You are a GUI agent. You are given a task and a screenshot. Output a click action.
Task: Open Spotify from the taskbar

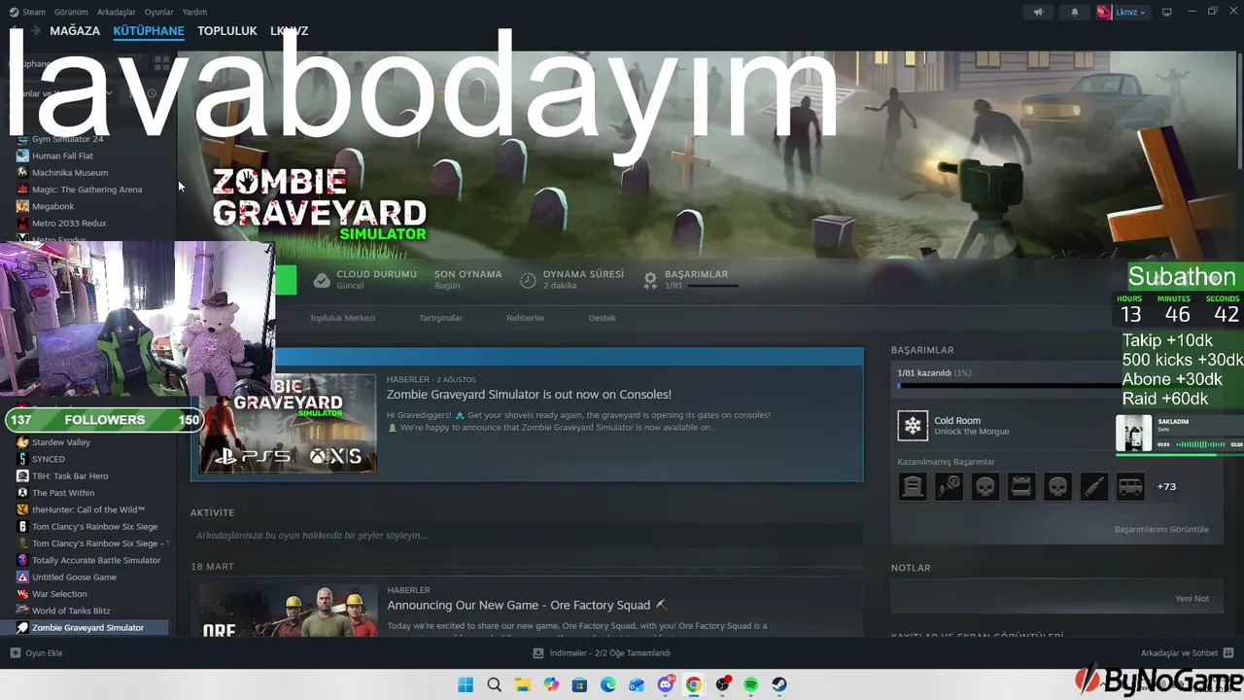pos(751,684)
